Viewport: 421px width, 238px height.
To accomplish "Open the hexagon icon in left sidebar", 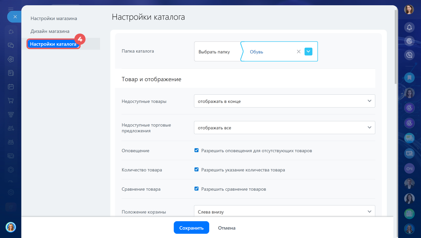I will [11, 170].
